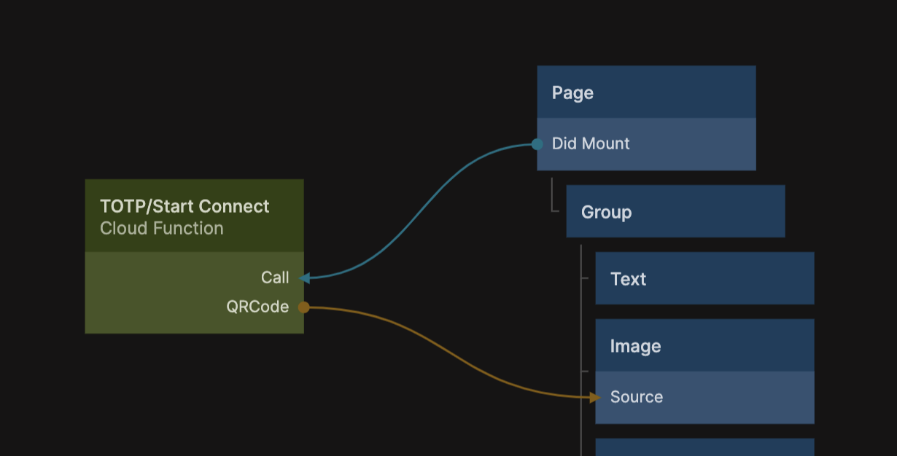The height and width of the screenshot is (456, 897).
Task: Click the Call input label
Action: click(x=275, y=278)
